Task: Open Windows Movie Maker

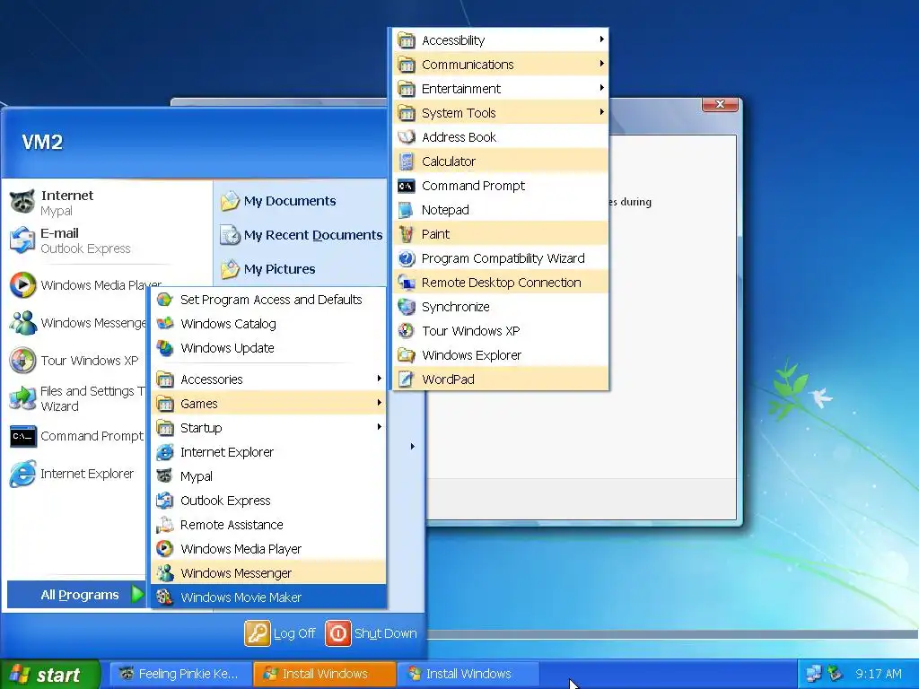Action: coord(269,597)
